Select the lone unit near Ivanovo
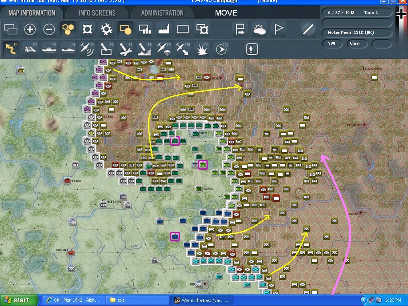 point(374,77)
